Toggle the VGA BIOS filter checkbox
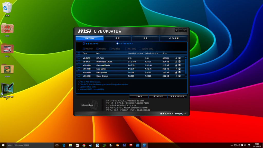This screenshot has height=148, width=263. [x=110, y=49]
